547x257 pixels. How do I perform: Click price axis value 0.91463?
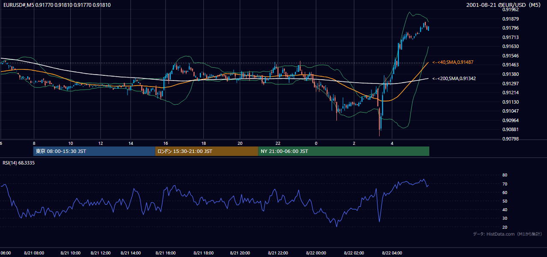pyautogui.click(x=511, y=65)
